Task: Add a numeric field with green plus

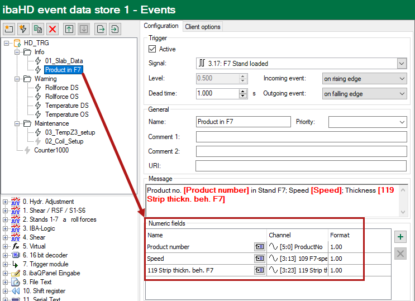Action: coord(400,237)
